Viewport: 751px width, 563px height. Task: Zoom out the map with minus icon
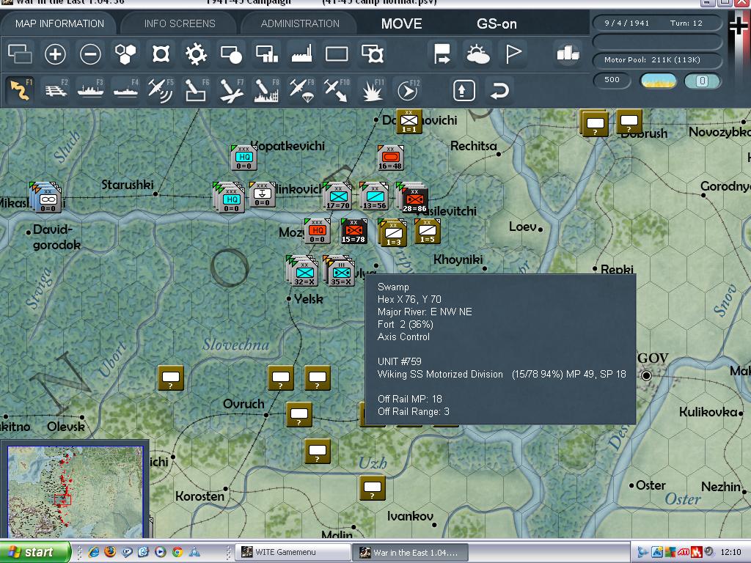tap(90, 54)
